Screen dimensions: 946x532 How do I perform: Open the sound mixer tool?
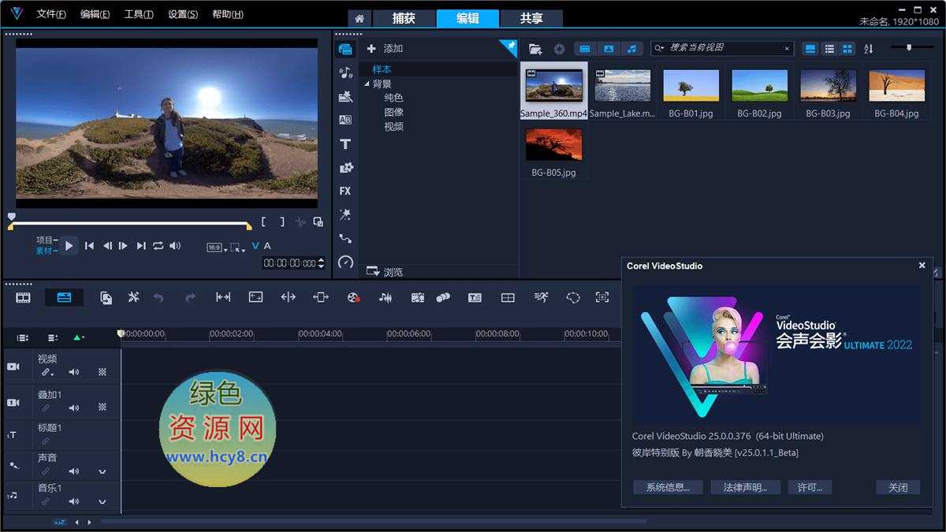pyautogui.click(x=385, y=297)
